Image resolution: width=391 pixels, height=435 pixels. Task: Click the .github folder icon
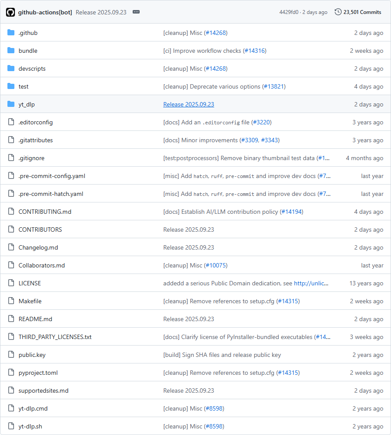pyautogui.click(x=11, y=33)
